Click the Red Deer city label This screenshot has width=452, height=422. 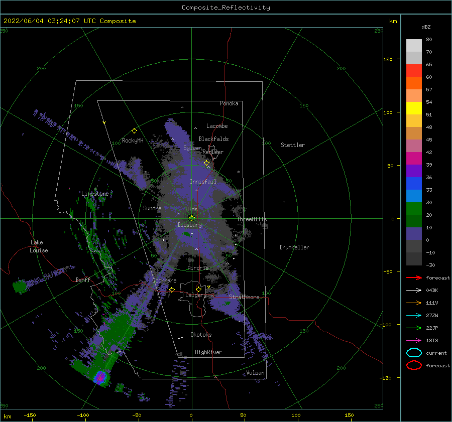click(x=213, y=152)
